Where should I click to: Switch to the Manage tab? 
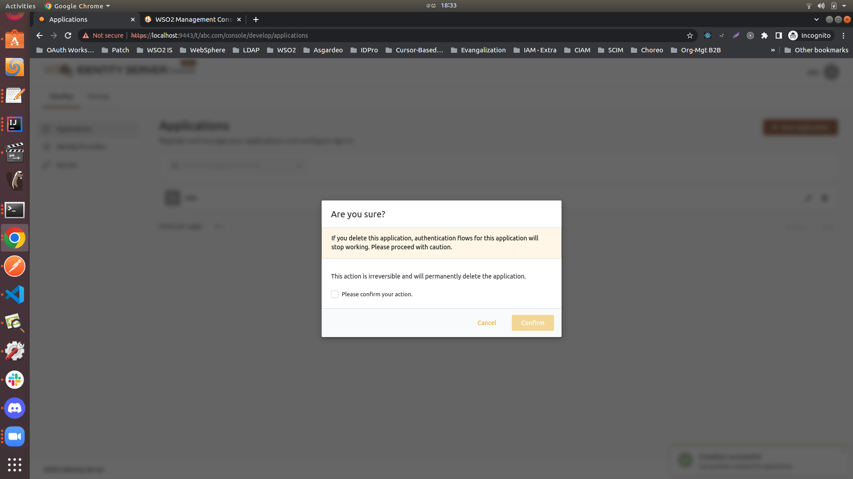(x=98, y=96)
